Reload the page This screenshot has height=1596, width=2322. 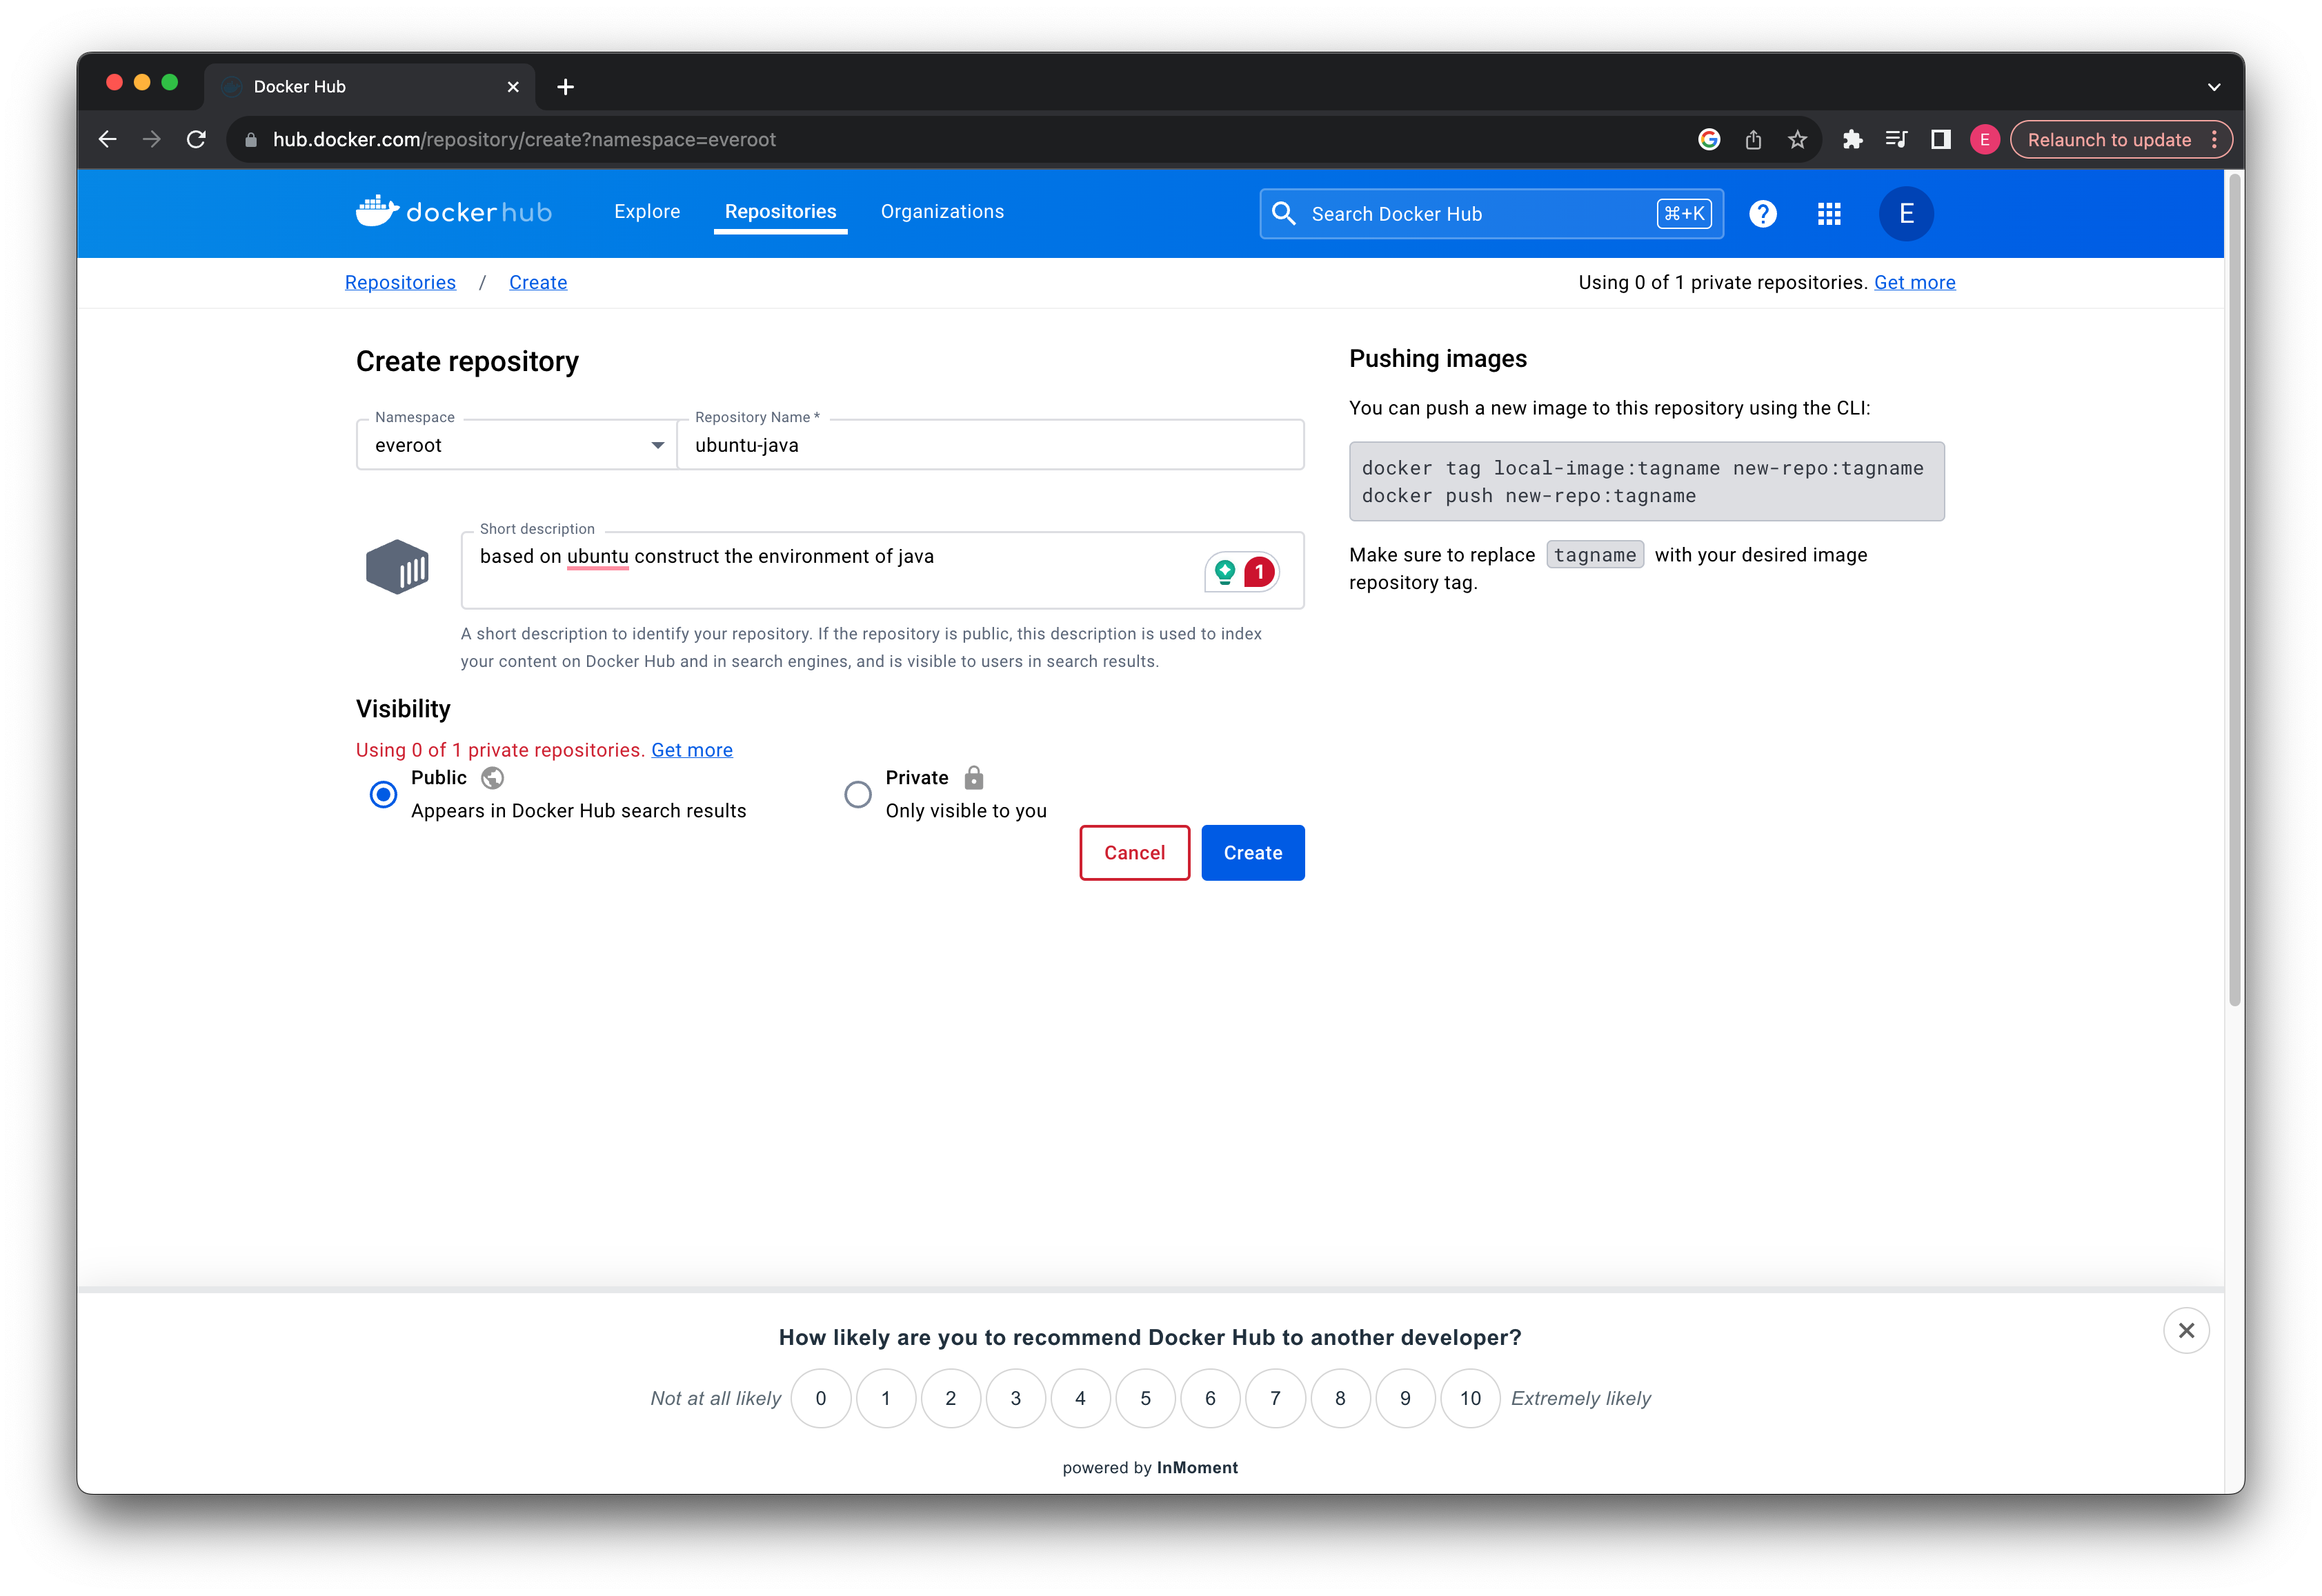[196, 139]
